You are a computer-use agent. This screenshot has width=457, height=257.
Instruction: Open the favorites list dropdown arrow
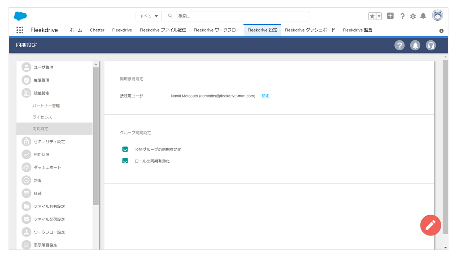(379, 16)
